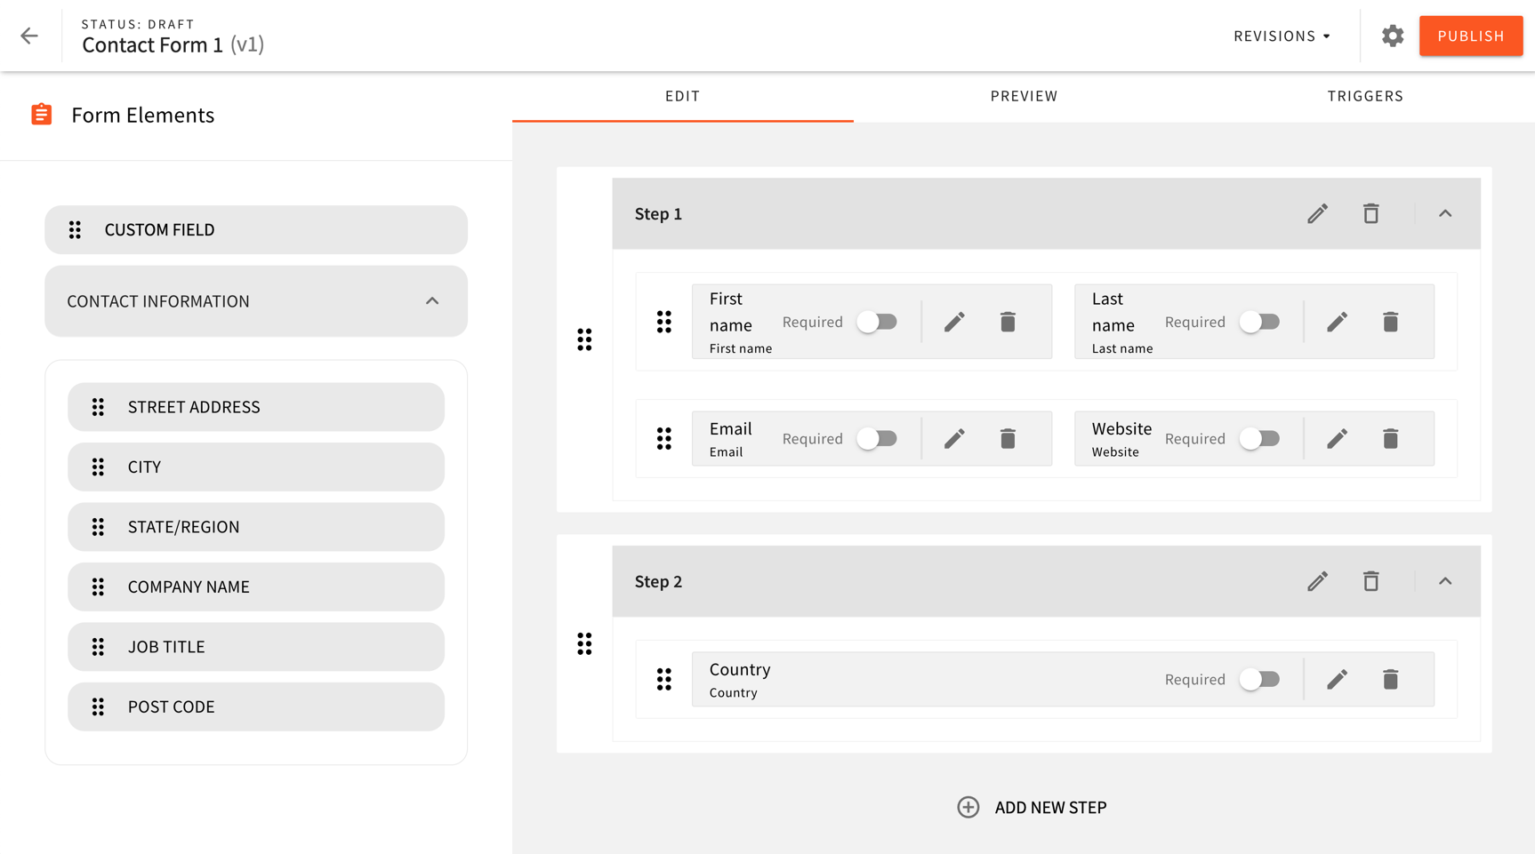Click the Publish button

coord(1470,36)
